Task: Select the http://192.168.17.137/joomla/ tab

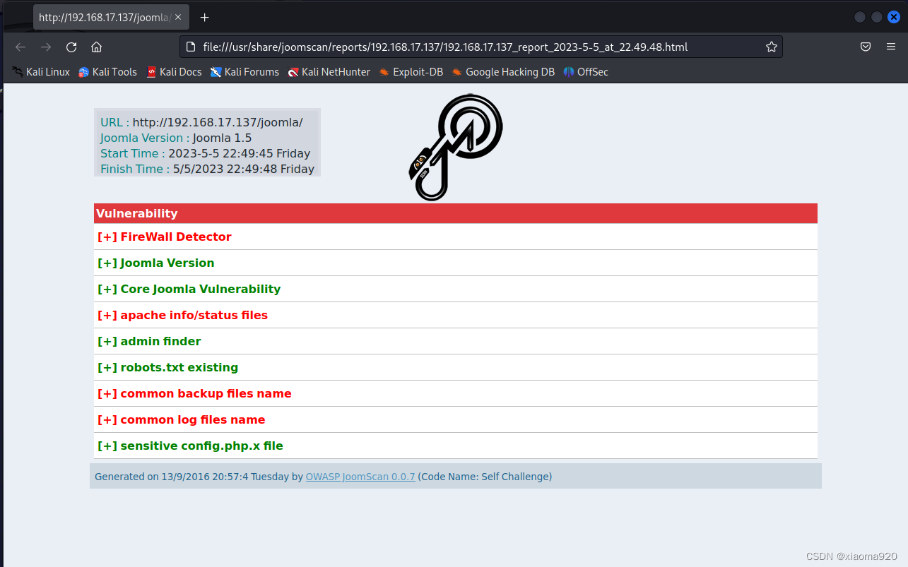Action: point(111,18)
